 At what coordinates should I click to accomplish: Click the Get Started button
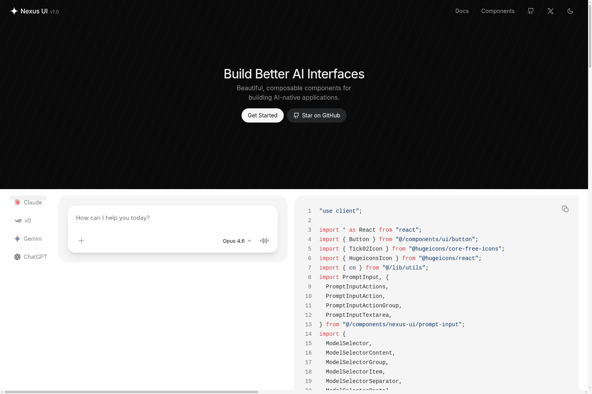tap(262, 115)
